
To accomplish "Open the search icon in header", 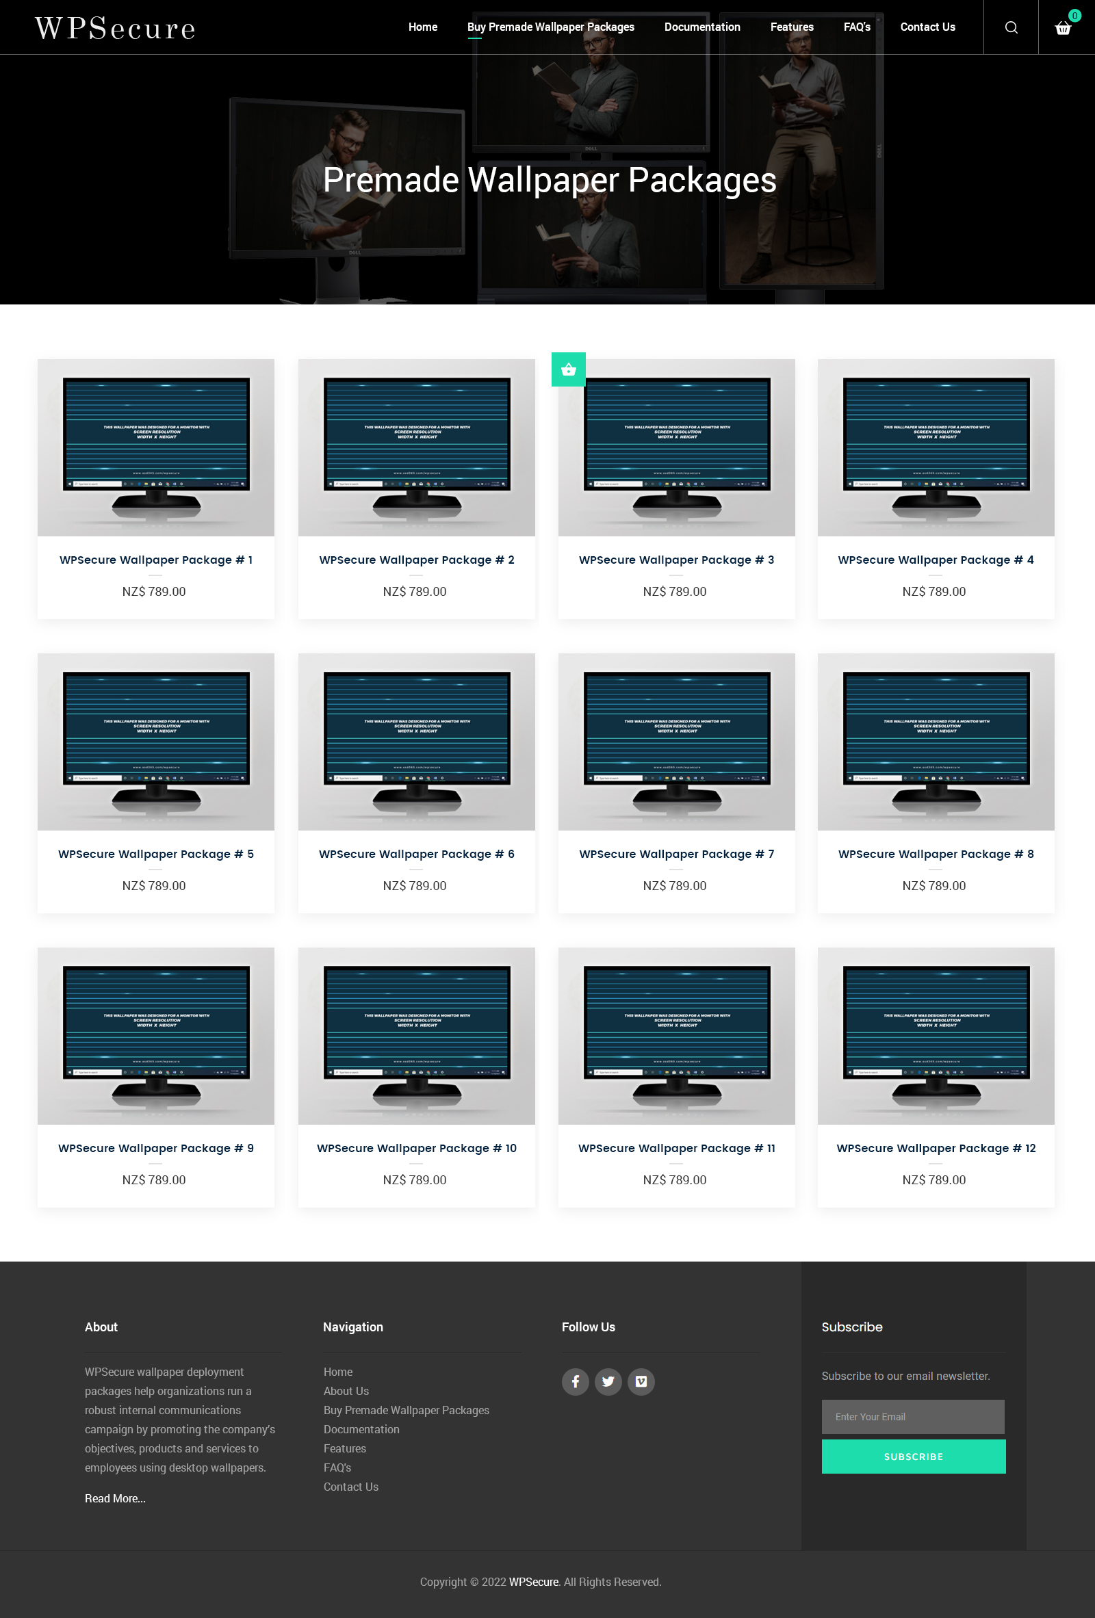I will (x=1011, y=27).
